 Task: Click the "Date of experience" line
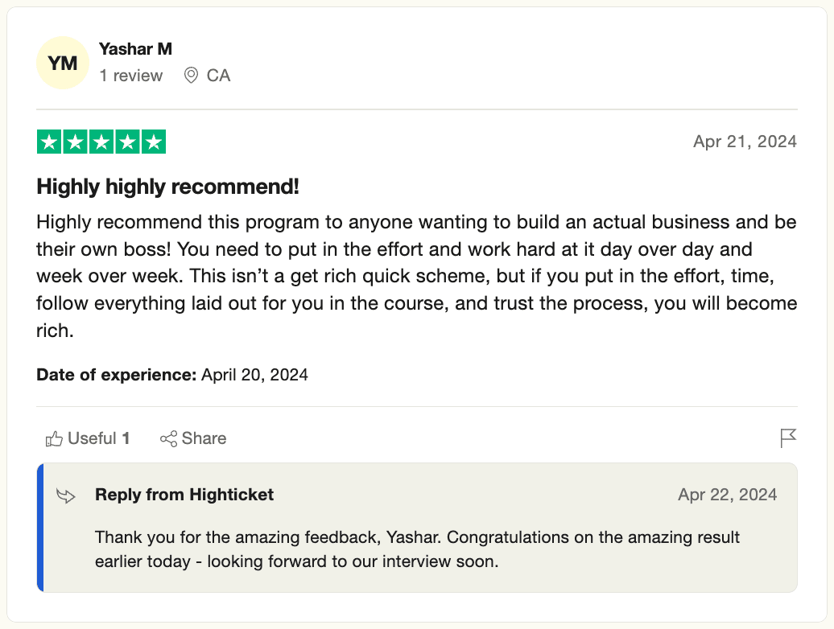(172, 375)
